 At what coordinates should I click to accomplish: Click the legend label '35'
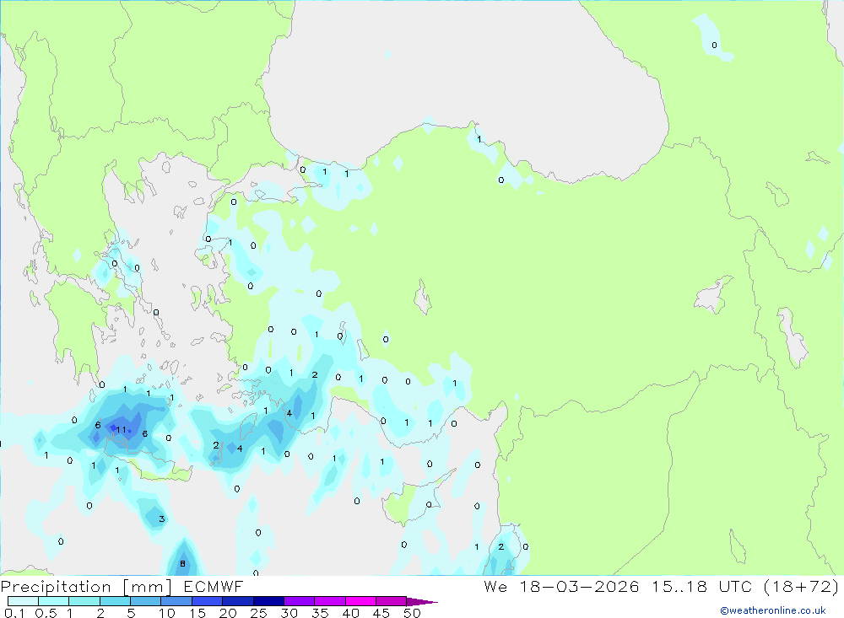tap(320, 613)
